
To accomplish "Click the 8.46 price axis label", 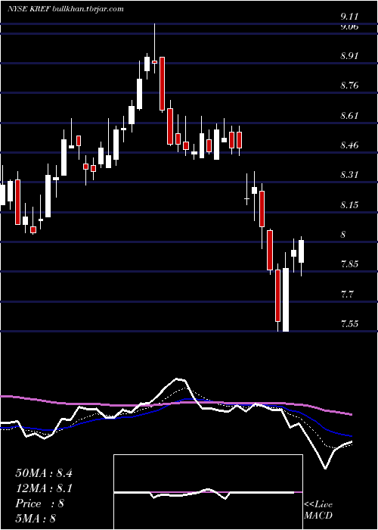I will tap(349, 145).
